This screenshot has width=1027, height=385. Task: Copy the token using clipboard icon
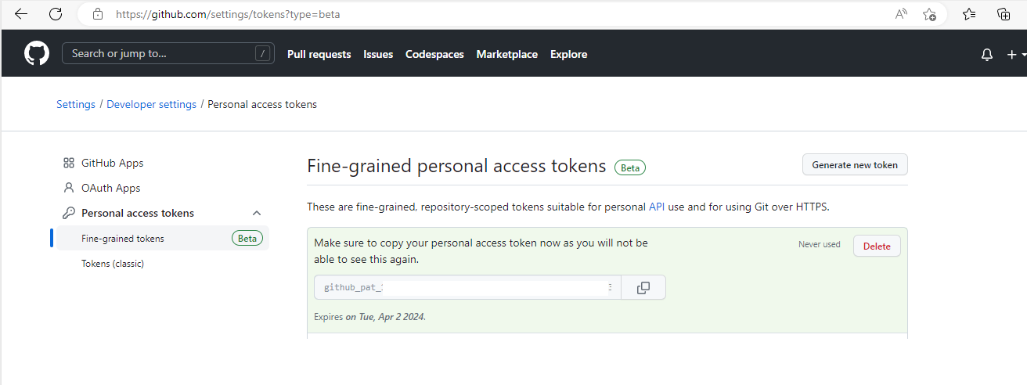coord(643,287)
